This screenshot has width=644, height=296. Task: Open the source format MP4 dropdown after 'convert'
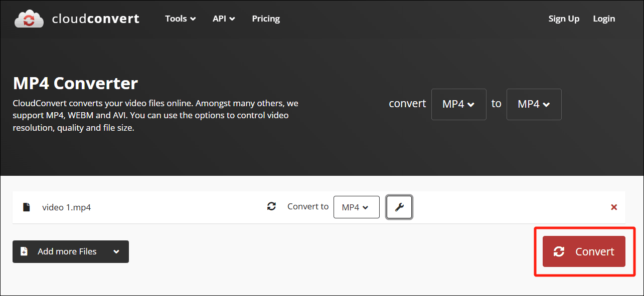pyautogui.click(x=458, y=104)
